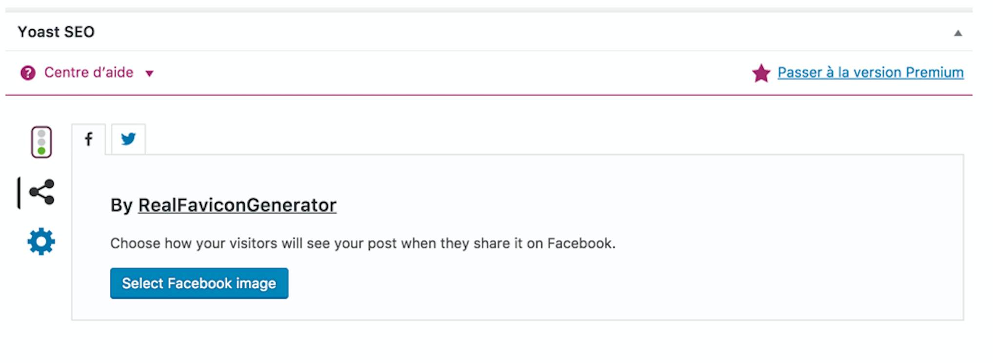Switch to the Facebook "f" tab
The height and width of the screenshot is (363, 993).
click(x=88, y=139)
